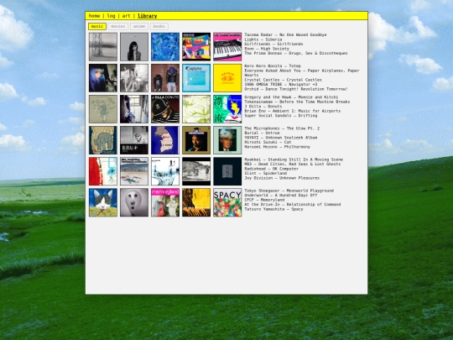
Task: Open the yellow Orchid album cover
Action: 227,78
